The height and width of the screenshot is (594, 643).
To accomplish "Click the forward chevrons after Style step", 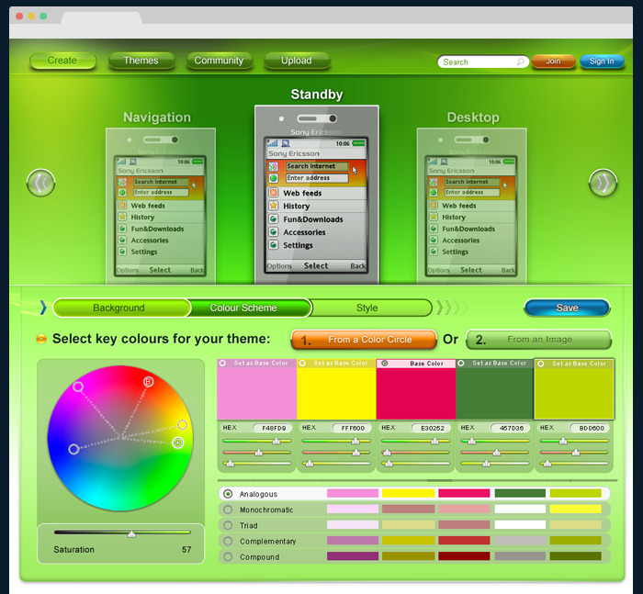I will pyautogui.click(x=451, y=308).
